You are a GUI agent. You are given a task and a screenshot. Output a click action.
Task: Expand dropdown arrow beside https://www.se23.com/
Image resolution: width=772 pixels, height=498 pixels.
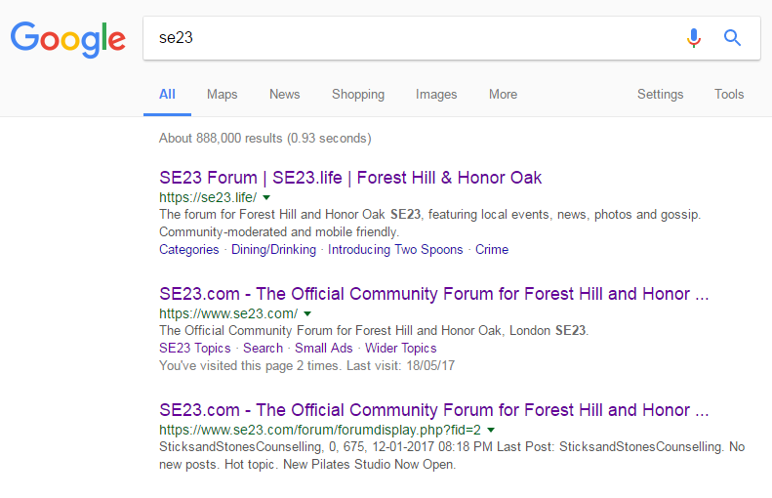[x=307, y=313]
